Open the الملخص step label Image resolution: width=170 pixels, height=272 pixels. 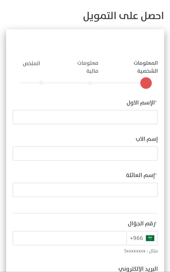click(31, 63)
